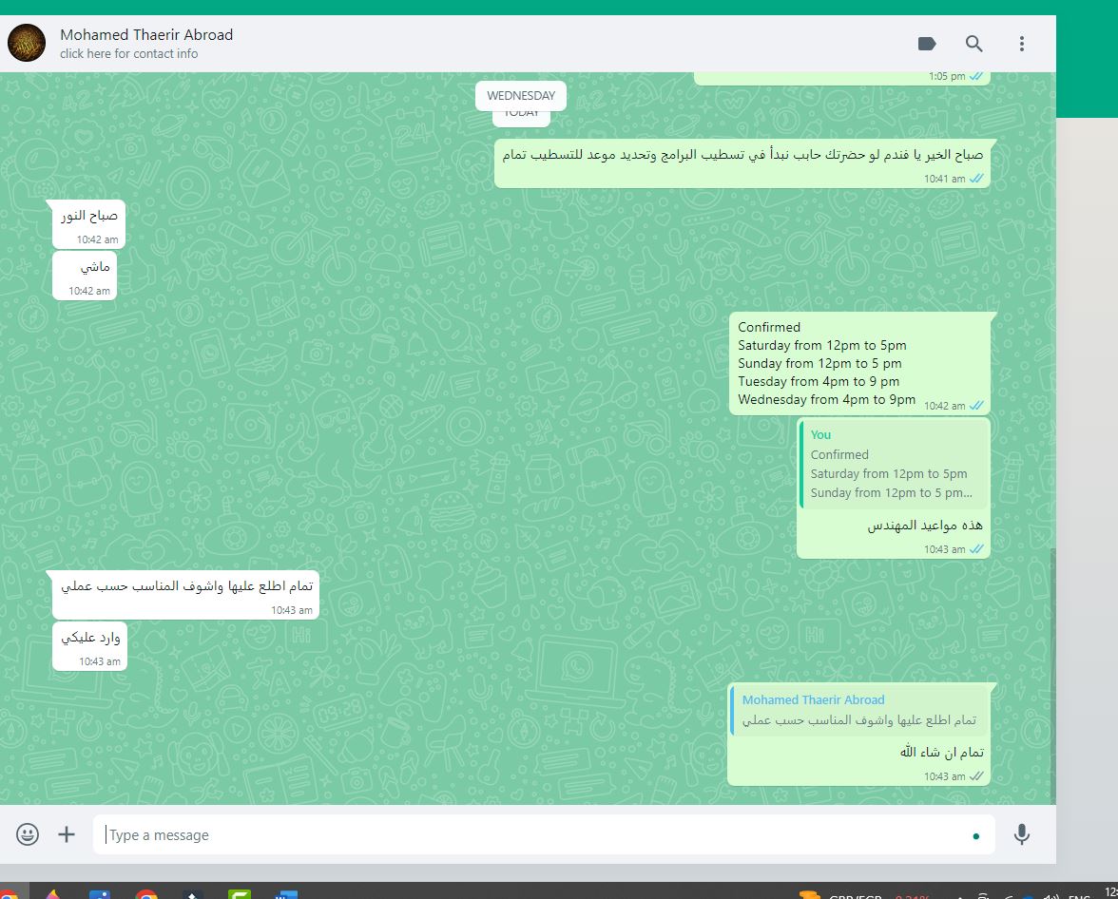1118x899 pixels.
Task: Click the contact name Mohamed Thaerir Abroad
Action: [x=146, y=34]
